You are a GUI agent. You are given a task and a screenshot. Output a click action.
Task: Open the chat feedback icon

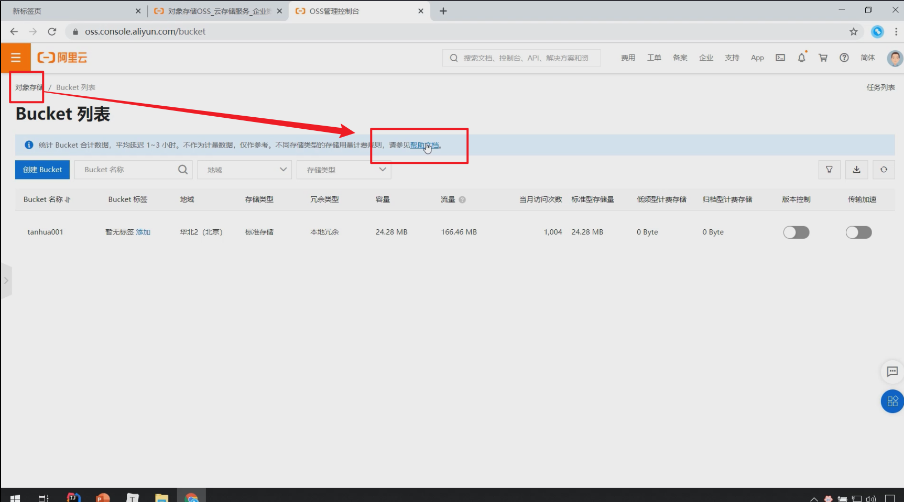coord(892,372)
